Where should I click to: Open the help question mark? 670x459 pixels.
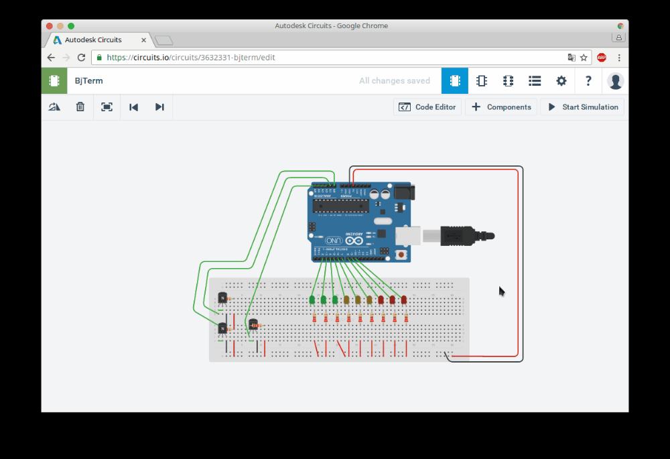click(588, 81)
